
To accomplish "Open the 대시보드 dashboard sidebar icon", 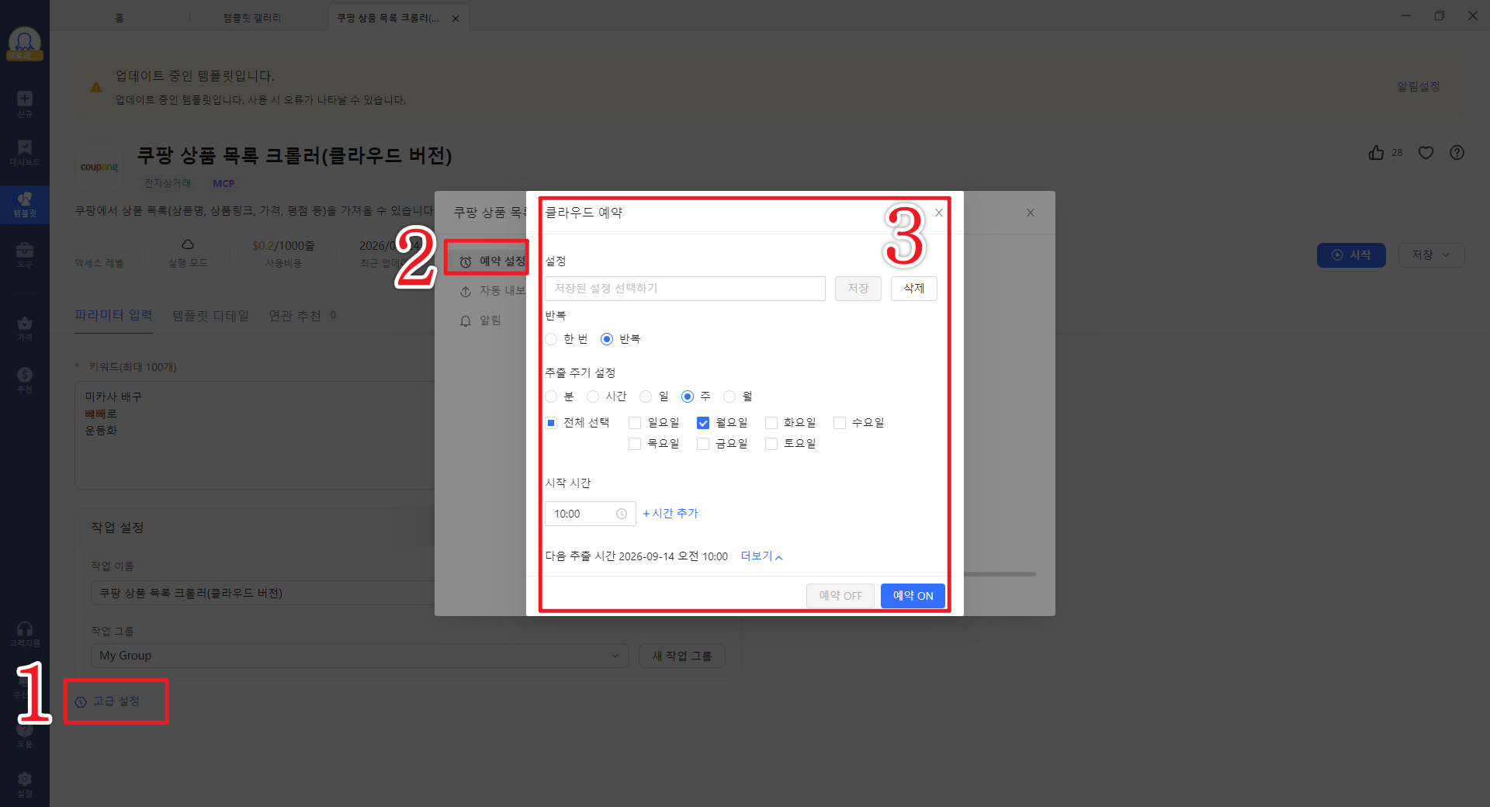I will [25, 152].
